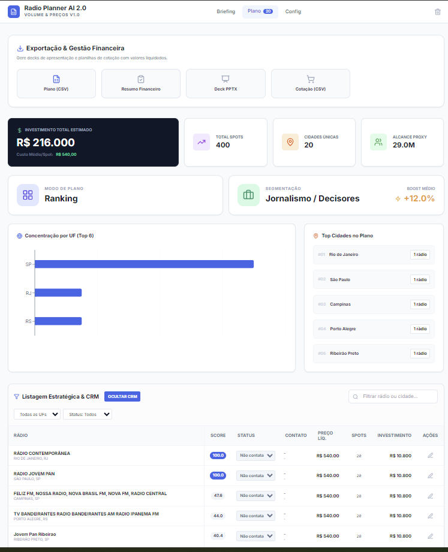
Task: Click the trash icon in the header
Action: pos(437,11)
